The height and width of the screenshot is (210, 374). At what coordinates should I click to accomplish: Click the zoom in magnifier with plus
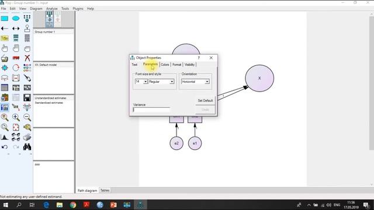(16, 117)
